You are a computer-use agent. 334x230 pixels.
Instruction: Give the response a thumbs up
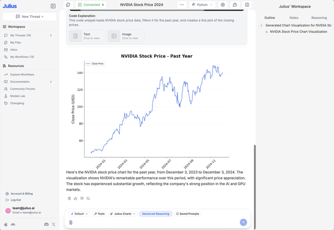coord(76,198)
